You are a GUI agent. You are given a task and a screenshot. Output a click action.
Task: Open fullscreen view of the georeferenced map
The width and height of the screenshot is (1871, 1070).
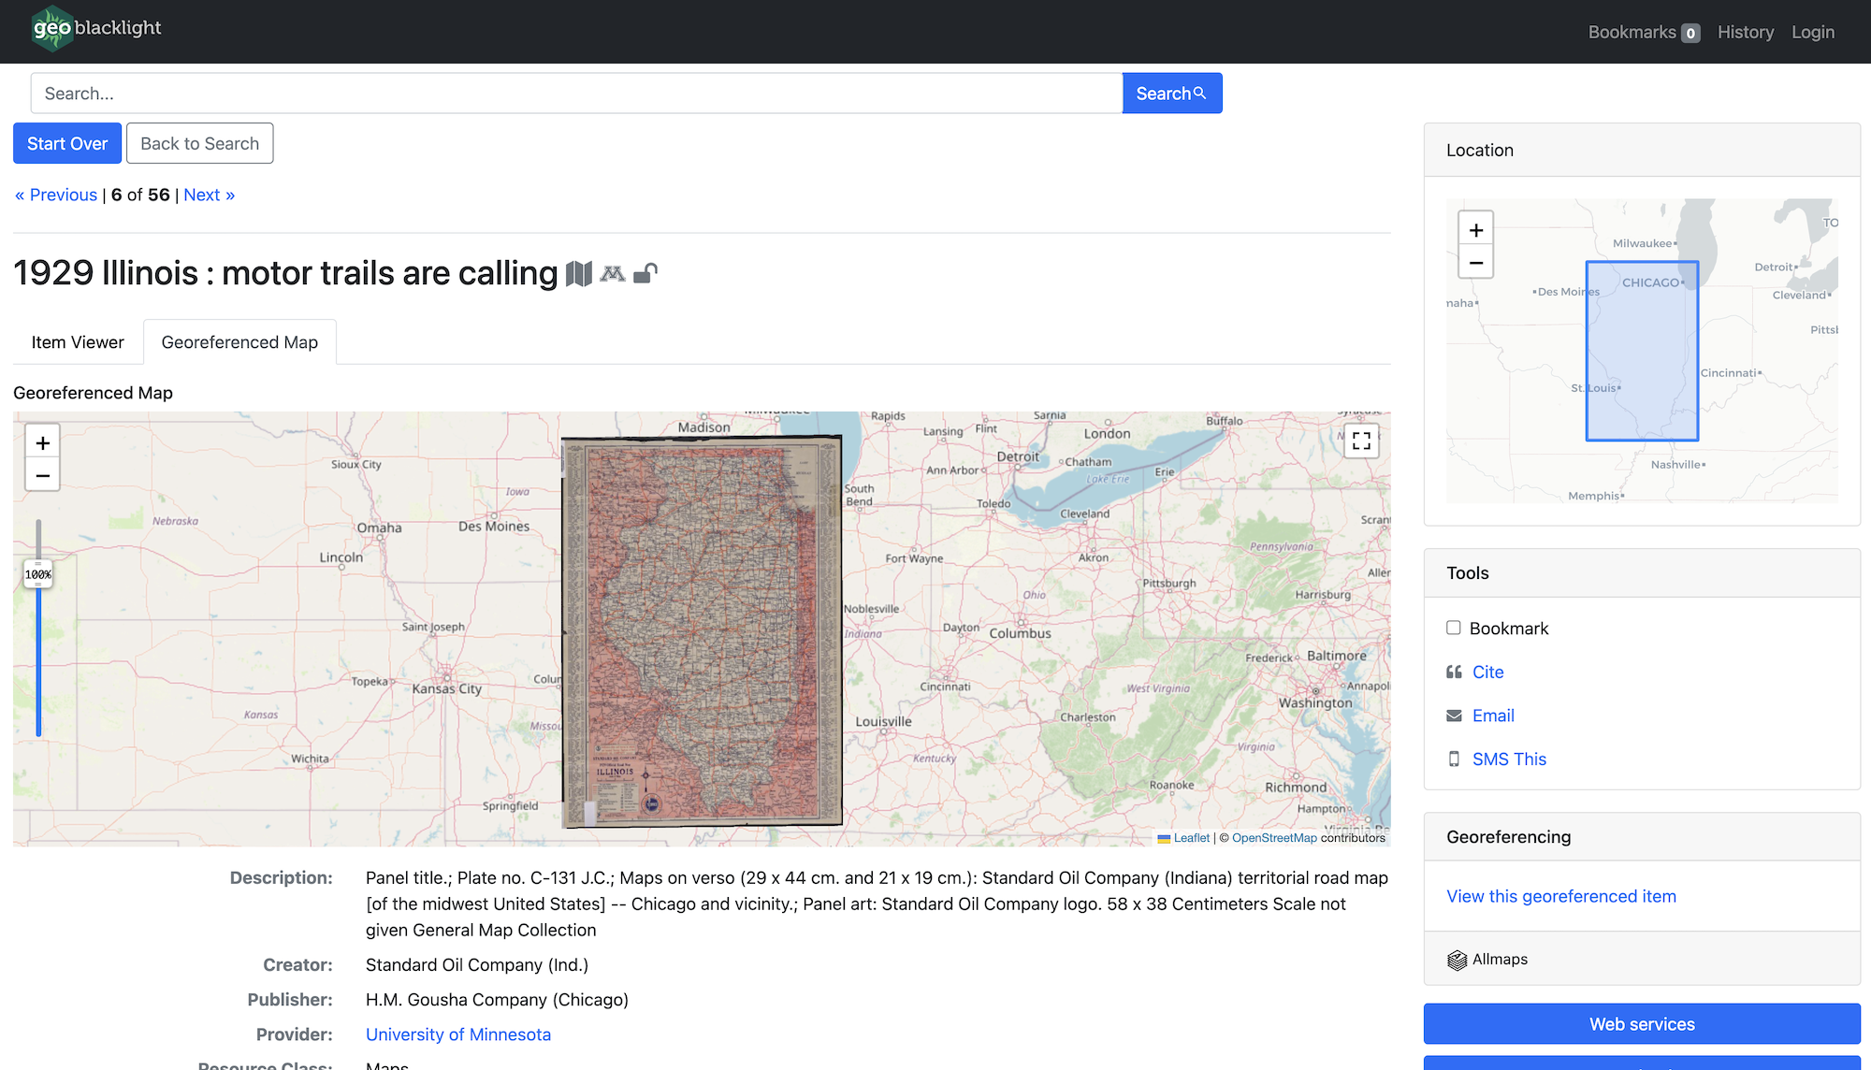tap(1361, 441)
